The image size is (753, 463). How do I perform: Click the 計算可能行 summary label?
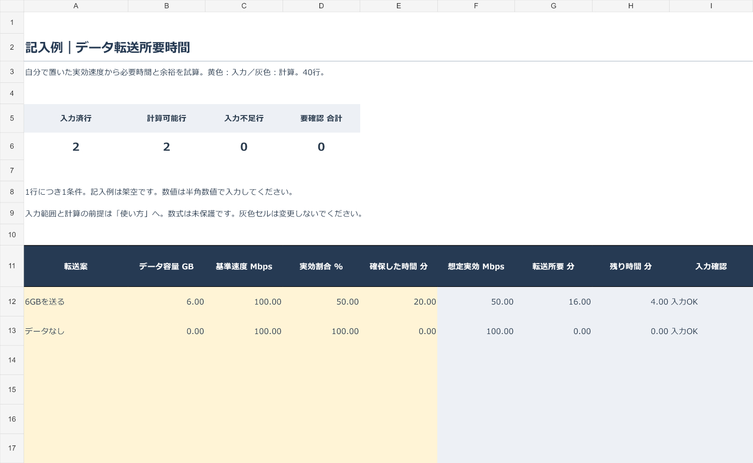pos(167,118)
